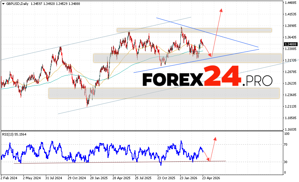Click the RSI 30 level label
Viewport: 299px width, 182px height.
point(286,162)
